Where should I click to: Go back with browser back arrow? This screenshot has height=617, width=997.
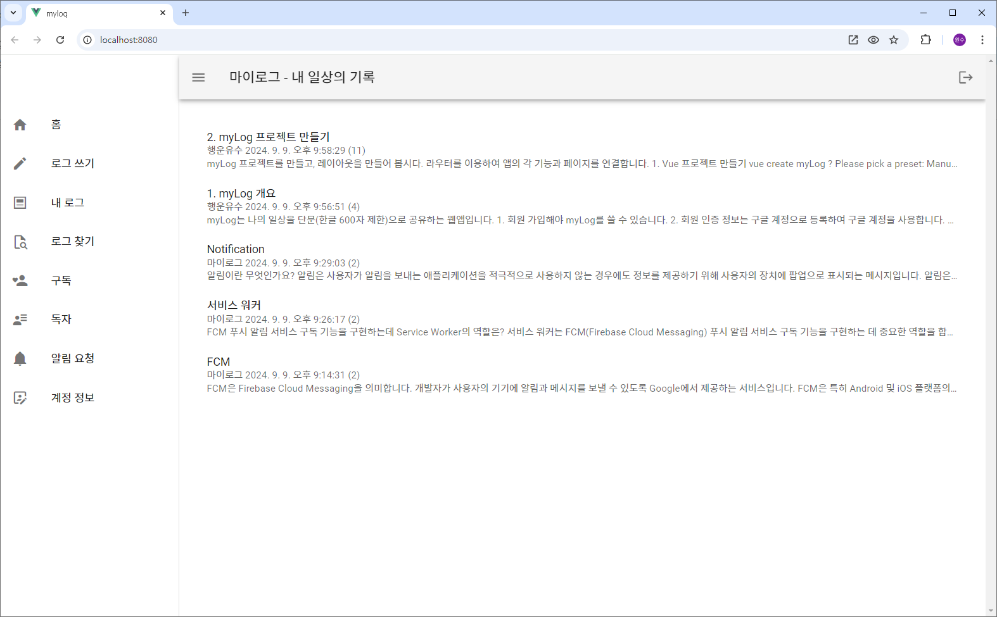[15, 40]
